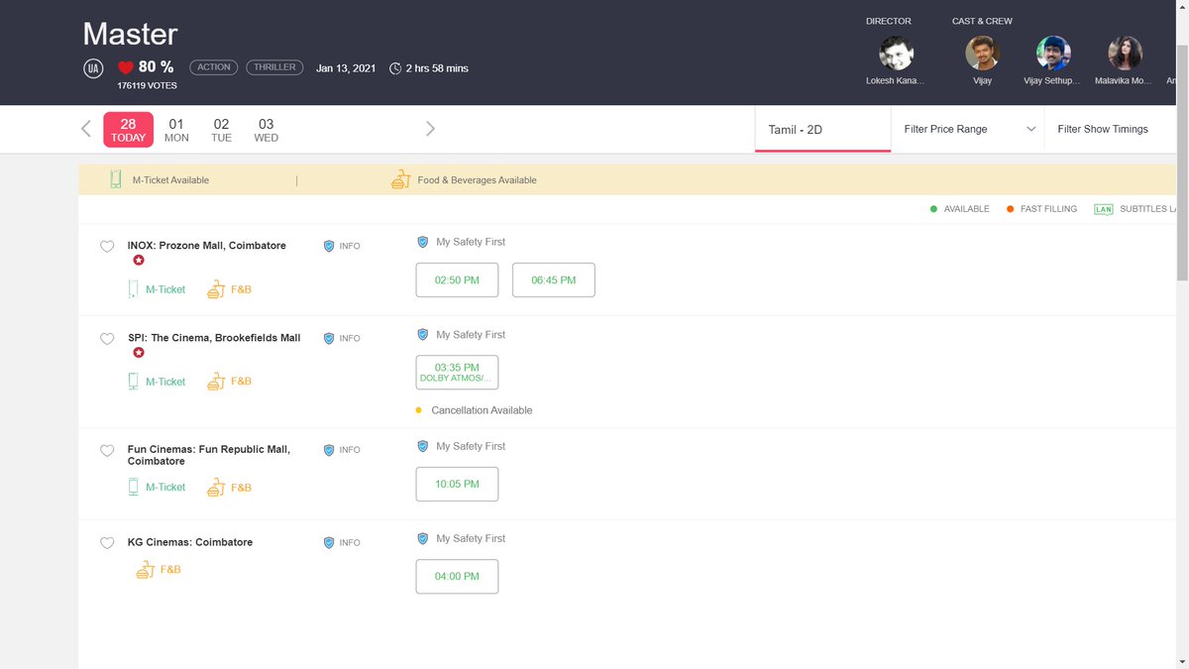Click the red star badge under INOX
Viewport: 1189px width, 669px height.
click(139, 261)
